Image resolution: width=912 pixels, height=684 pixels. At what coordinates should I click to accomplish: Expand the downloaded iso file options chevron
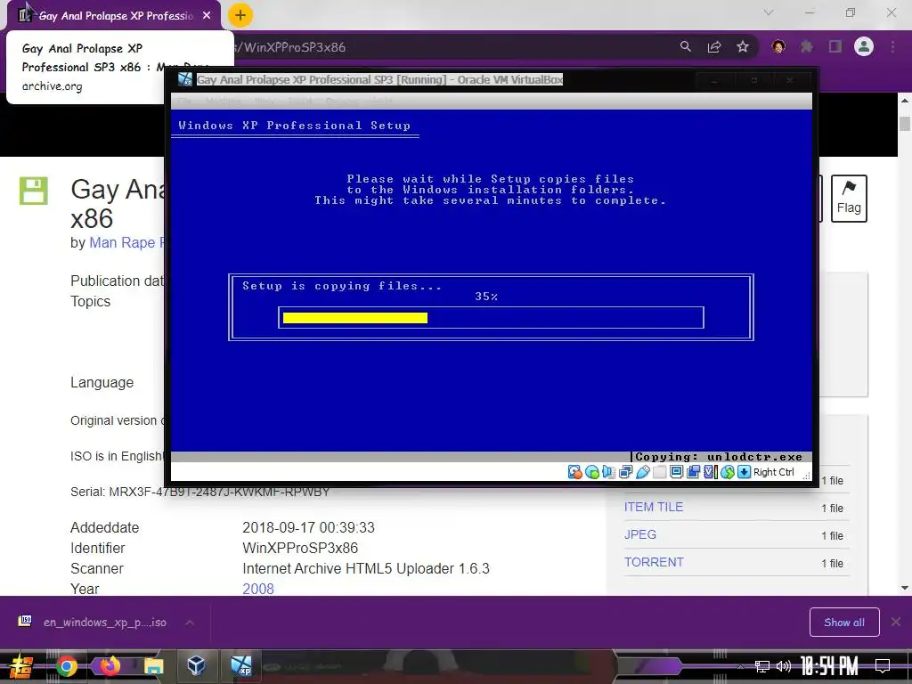pyautogui.click(x=190, y=623)
